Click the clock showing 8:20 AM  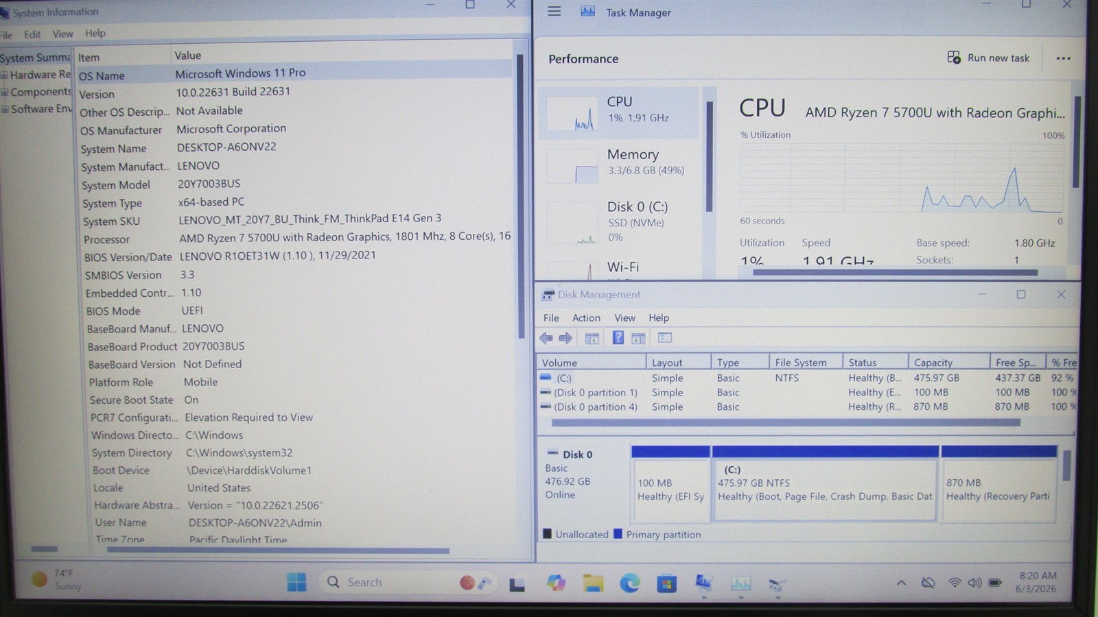pos(1038,582)
